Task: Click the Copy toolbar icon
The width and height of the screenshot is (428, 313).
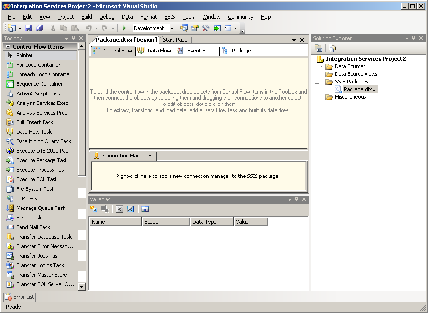Action: point(64,28)
